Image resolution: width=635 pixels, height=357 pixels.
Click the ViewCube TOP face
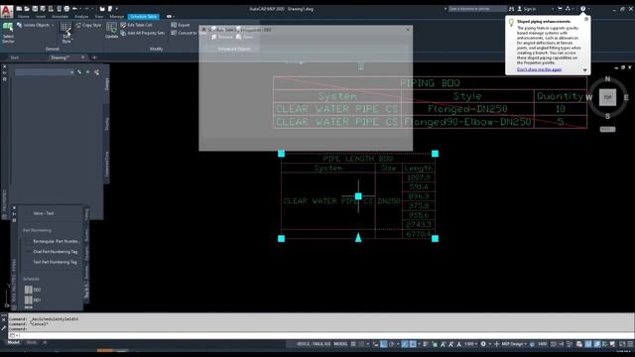(x=607, y=97)
